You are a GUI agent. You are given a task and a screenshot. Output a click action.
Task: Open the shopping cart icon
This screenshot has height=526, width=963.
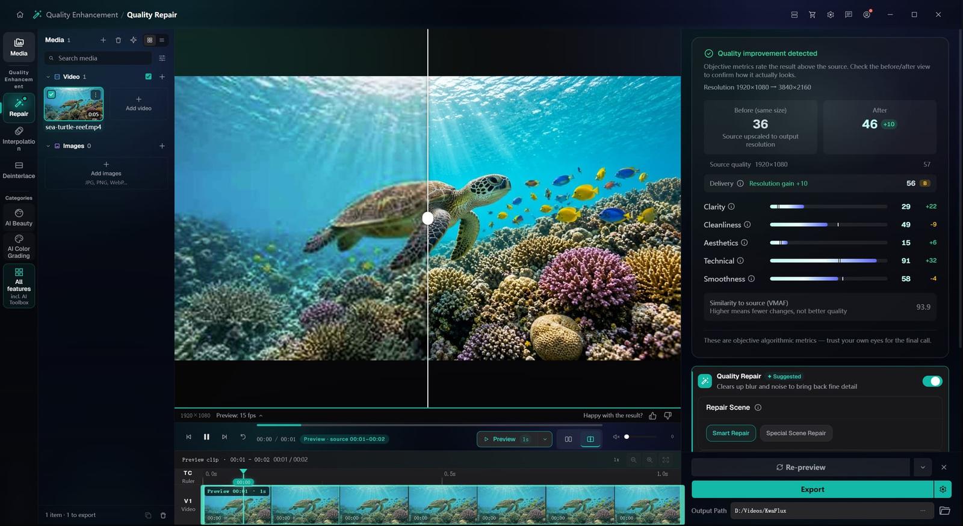[x=812, y=14]
